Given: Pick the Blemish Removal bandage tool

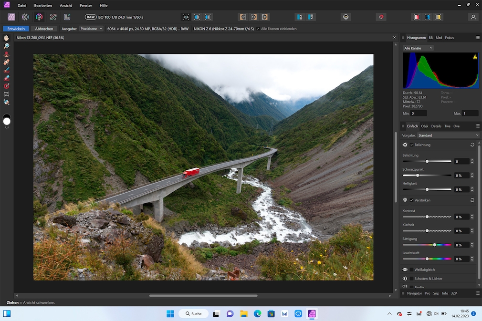Looking at the screenshot, I should pos(7,62).
